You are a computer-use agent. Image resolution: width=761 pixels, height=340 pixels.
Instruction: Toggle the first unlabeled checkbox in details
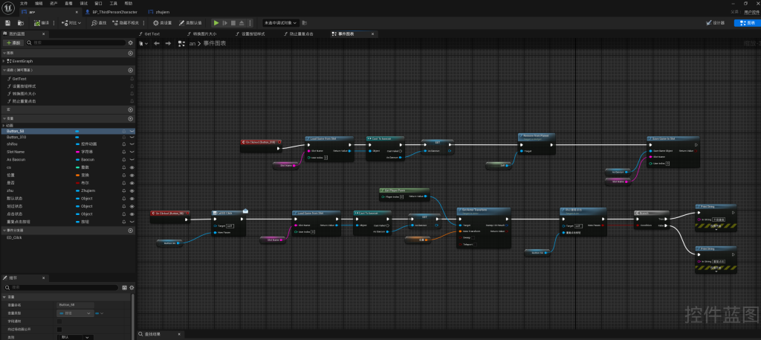pos(59,322)
